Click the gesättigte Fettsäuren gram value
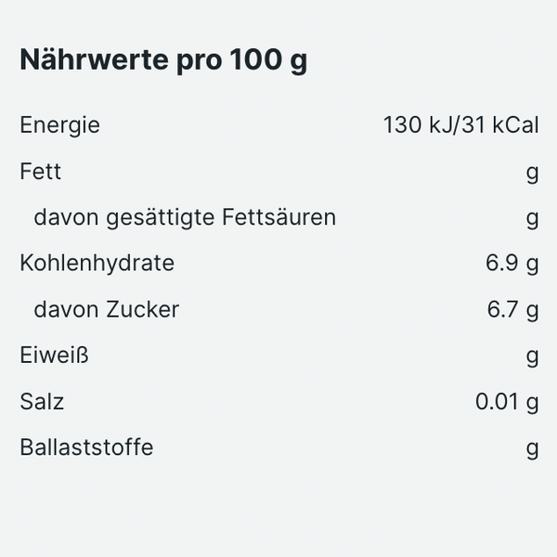The width and height of the screenshot is (557, 557). tap(533, 219)
